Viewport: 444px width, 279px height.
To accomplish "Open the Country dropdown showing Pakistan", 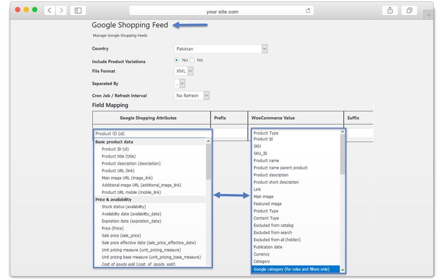I will 221,49.
